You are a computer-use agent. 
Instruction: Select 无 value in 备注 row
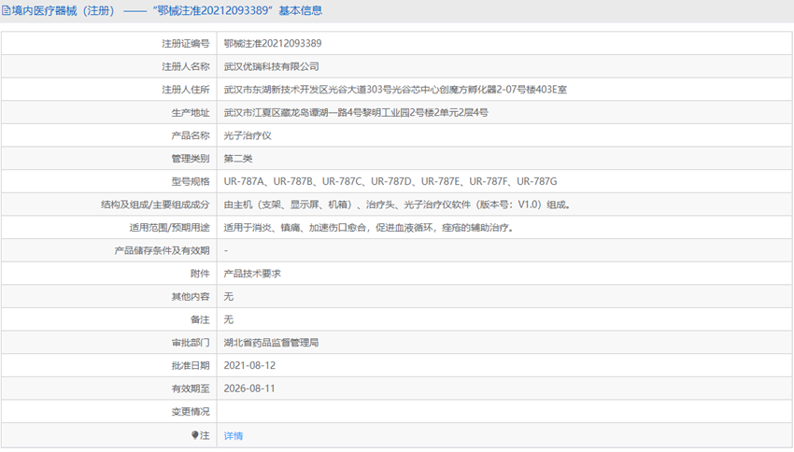[228, 319]
